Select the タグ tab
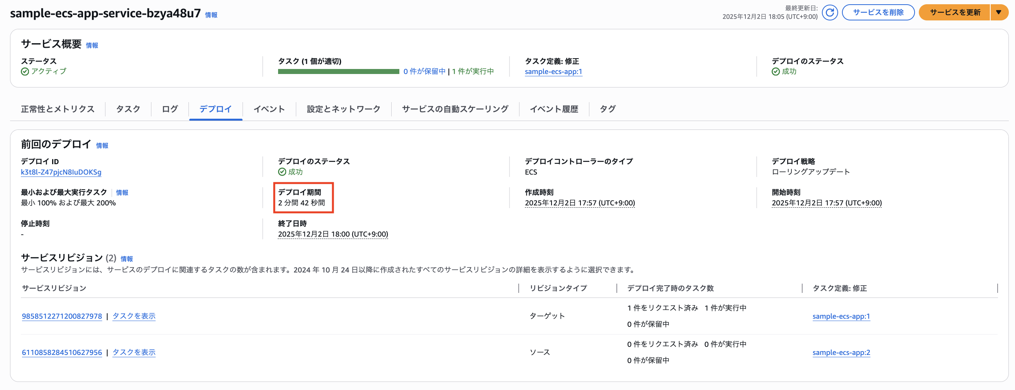The image size is (1015, 390). pos(607,109)
